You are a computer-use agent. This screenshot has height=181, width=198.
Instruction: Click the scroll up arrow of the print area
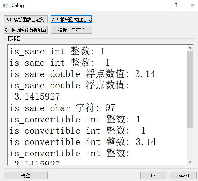[x=190, y=48]
